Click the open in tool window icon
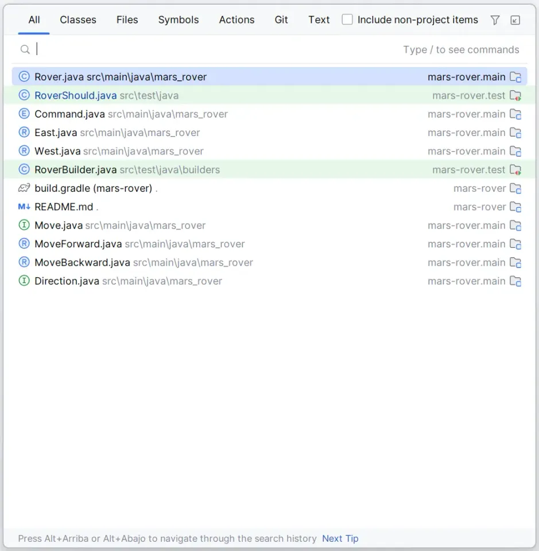 515,20
